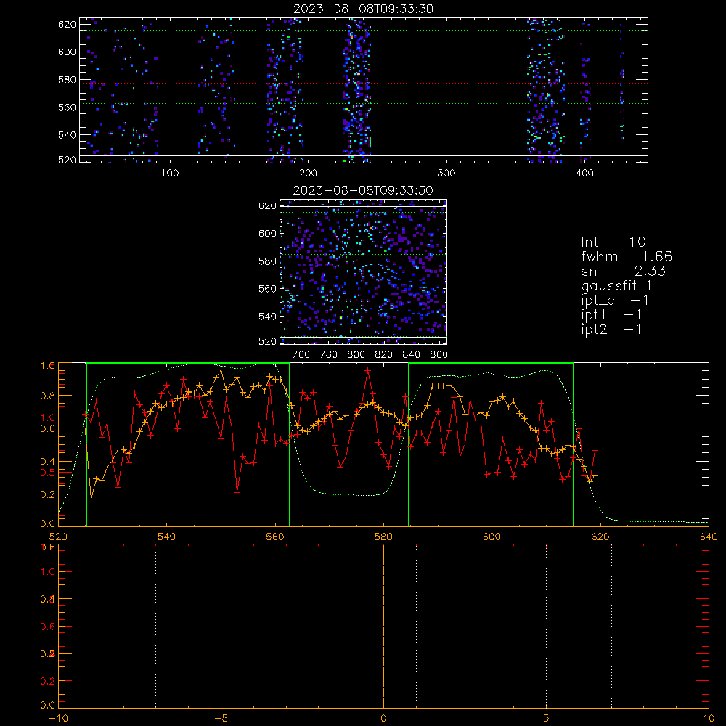This screenshot has height=726, width=726.
Task: Click the green vertical line near 562
Action: click(x=290, y=445)
